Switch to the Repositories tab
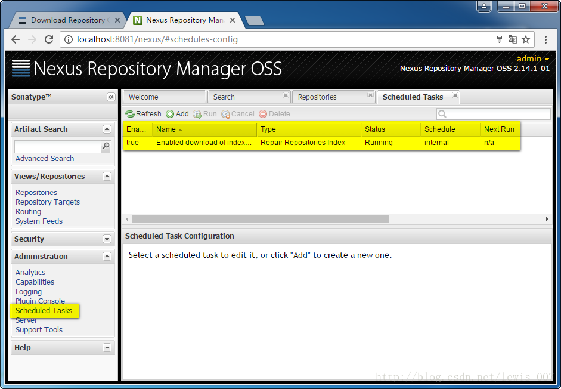561x389 pixels. coord(333,97)
